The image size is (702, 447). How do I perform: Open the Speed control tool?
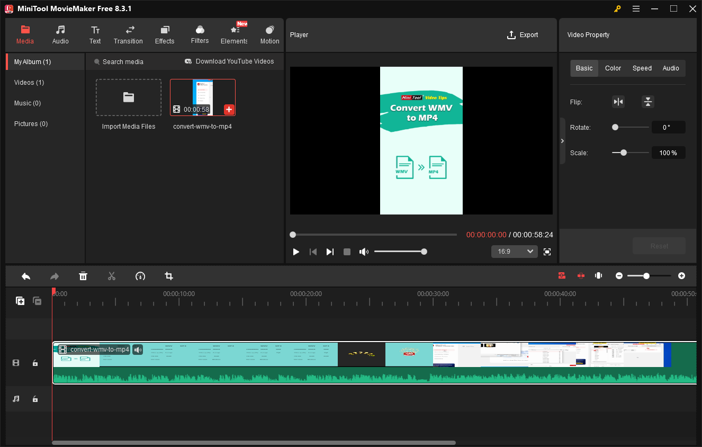[140, 276]
